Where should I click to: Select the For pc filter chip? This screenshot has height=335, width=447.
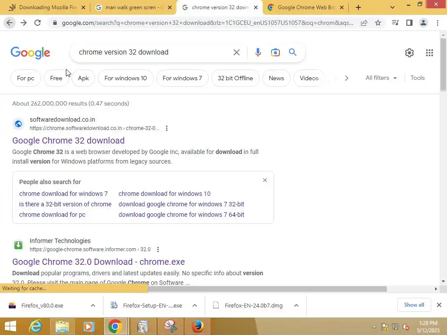(x=26, y=78)
